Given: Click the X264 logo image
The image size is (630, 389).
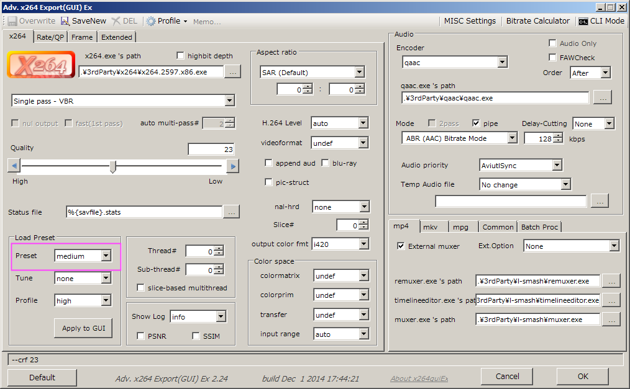Looking at the screenshot, I should click(41, 64).
